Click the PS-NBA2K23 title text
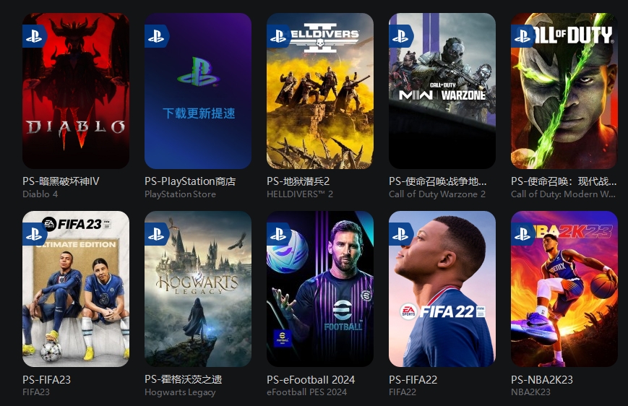 click(542, 379)
